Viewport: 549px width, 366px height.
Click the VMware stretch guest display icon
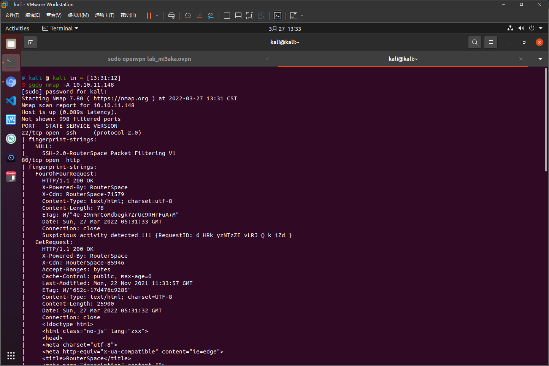[294, 16]
